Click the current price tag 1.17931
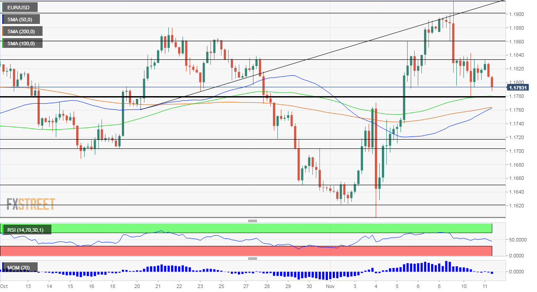The width and height of the screenshot is (537, 292). pos(517,87)
